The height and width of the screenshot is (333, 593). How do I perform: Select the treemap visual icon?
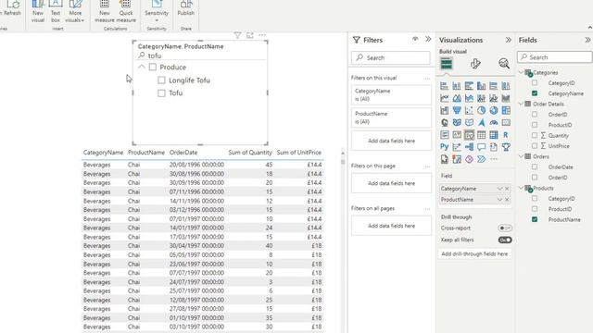tap(506, 110)
